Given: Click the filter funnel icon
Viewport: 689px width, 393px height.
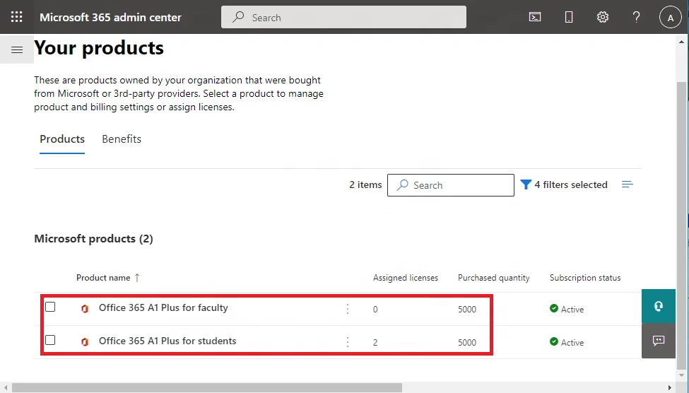Looking at the screenshot, I should [x=526, y=184].
